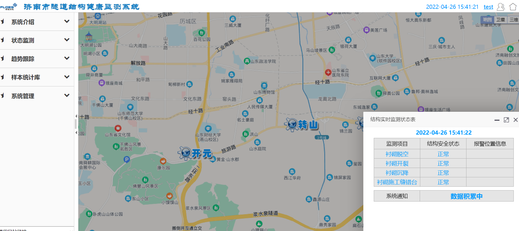Click the 山东省立医院 hospital marker

(x=328, y=72)
